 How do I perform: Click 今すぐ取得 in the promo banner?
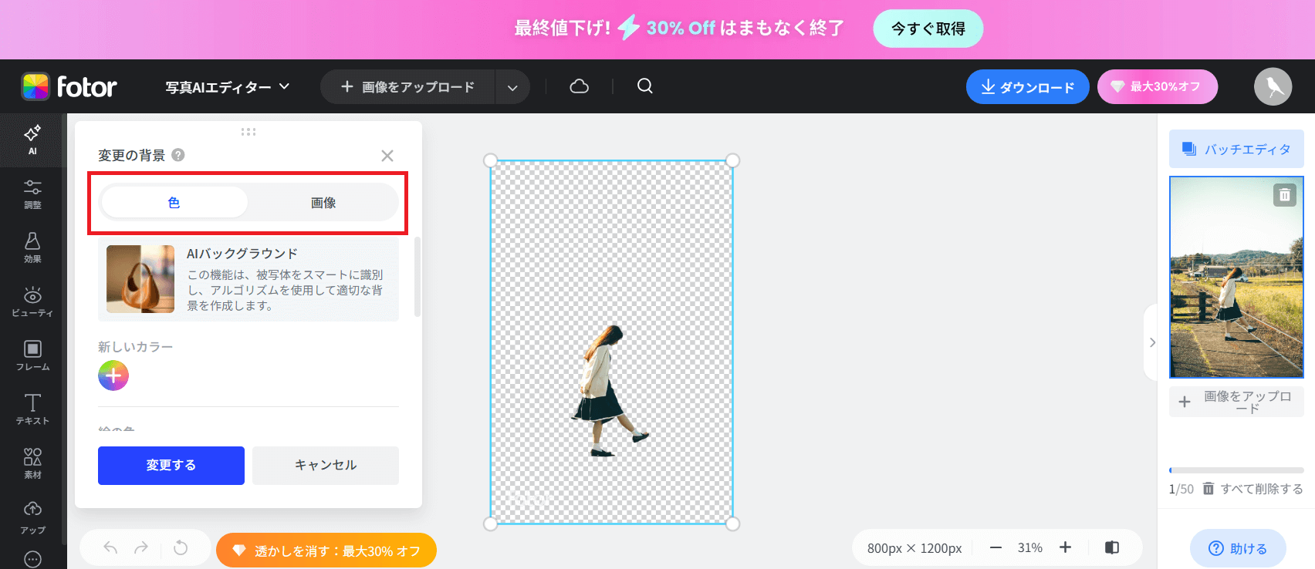point(928,29)
